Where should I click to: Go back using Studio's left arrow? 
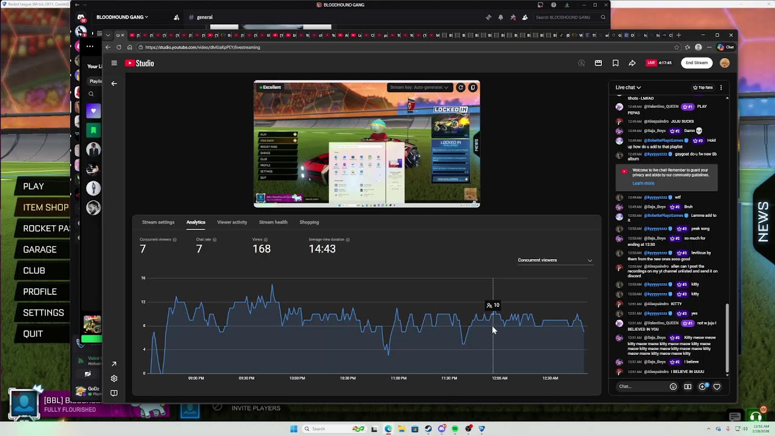click(x=114, y=84)
